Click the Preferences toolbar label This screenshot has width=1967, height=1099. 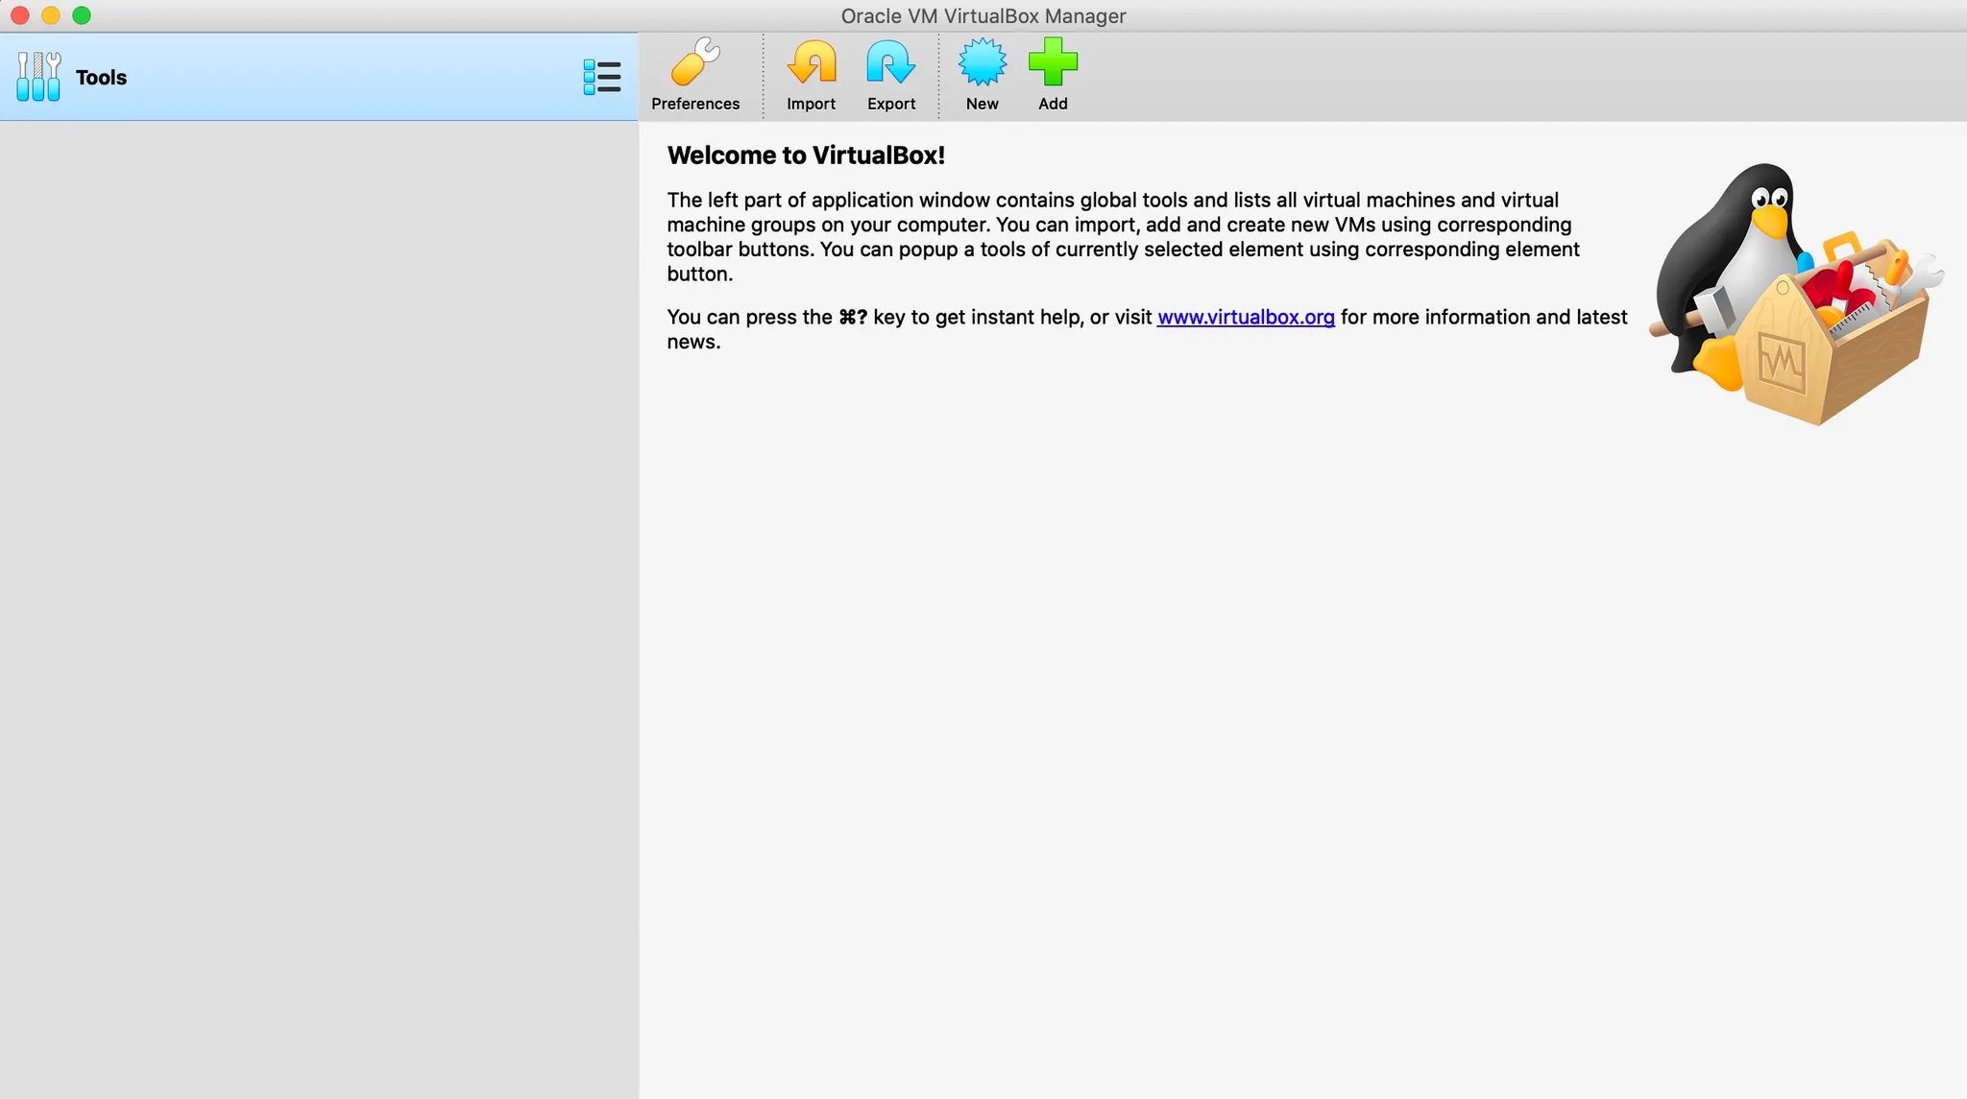pos(695,104)
